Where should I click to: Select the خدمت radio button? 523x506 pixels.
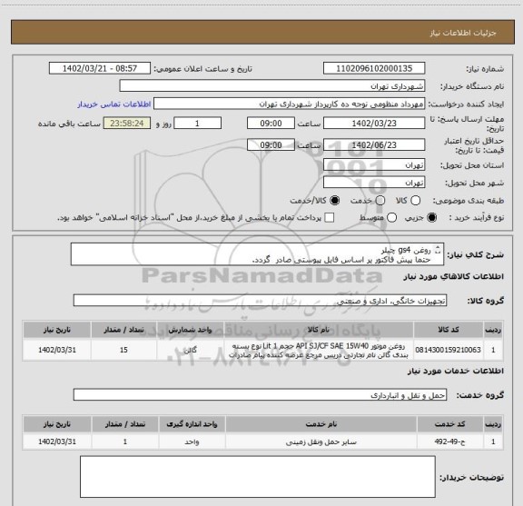[x=380, y=201]
